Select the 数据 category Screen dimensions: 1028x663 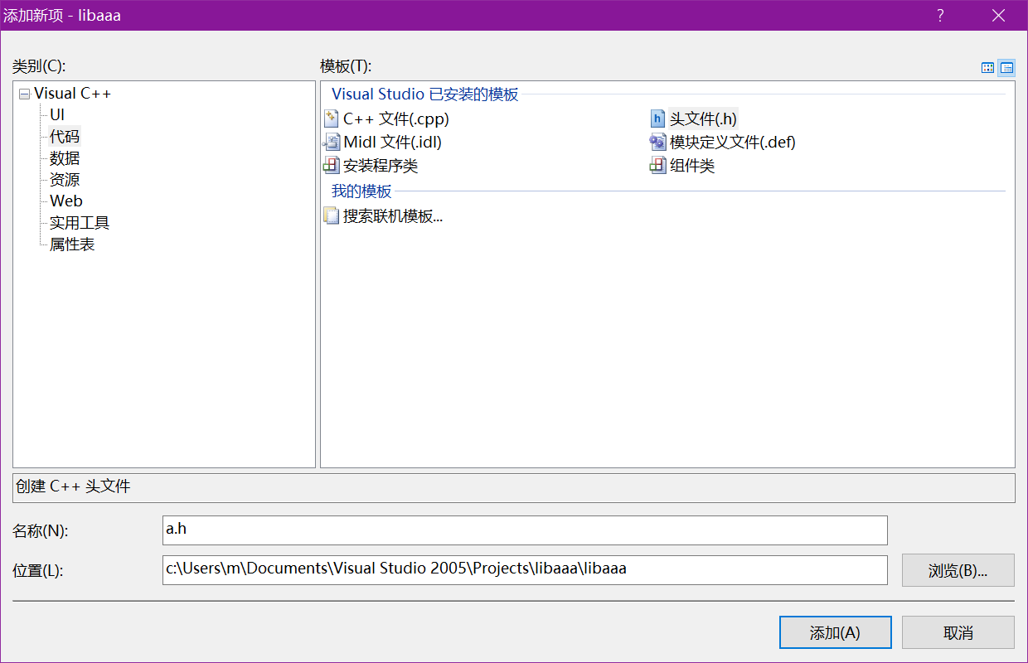[65, 158]
